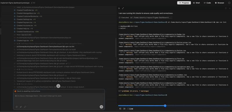Click the button-group.tsx file path
232x112 pixels.
(x=155, y=43)
